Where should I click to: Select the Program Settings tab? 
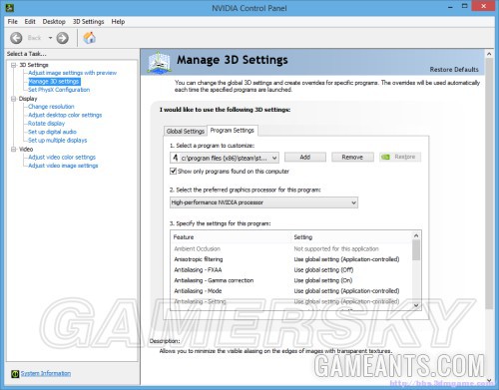(x=233, y=131)
